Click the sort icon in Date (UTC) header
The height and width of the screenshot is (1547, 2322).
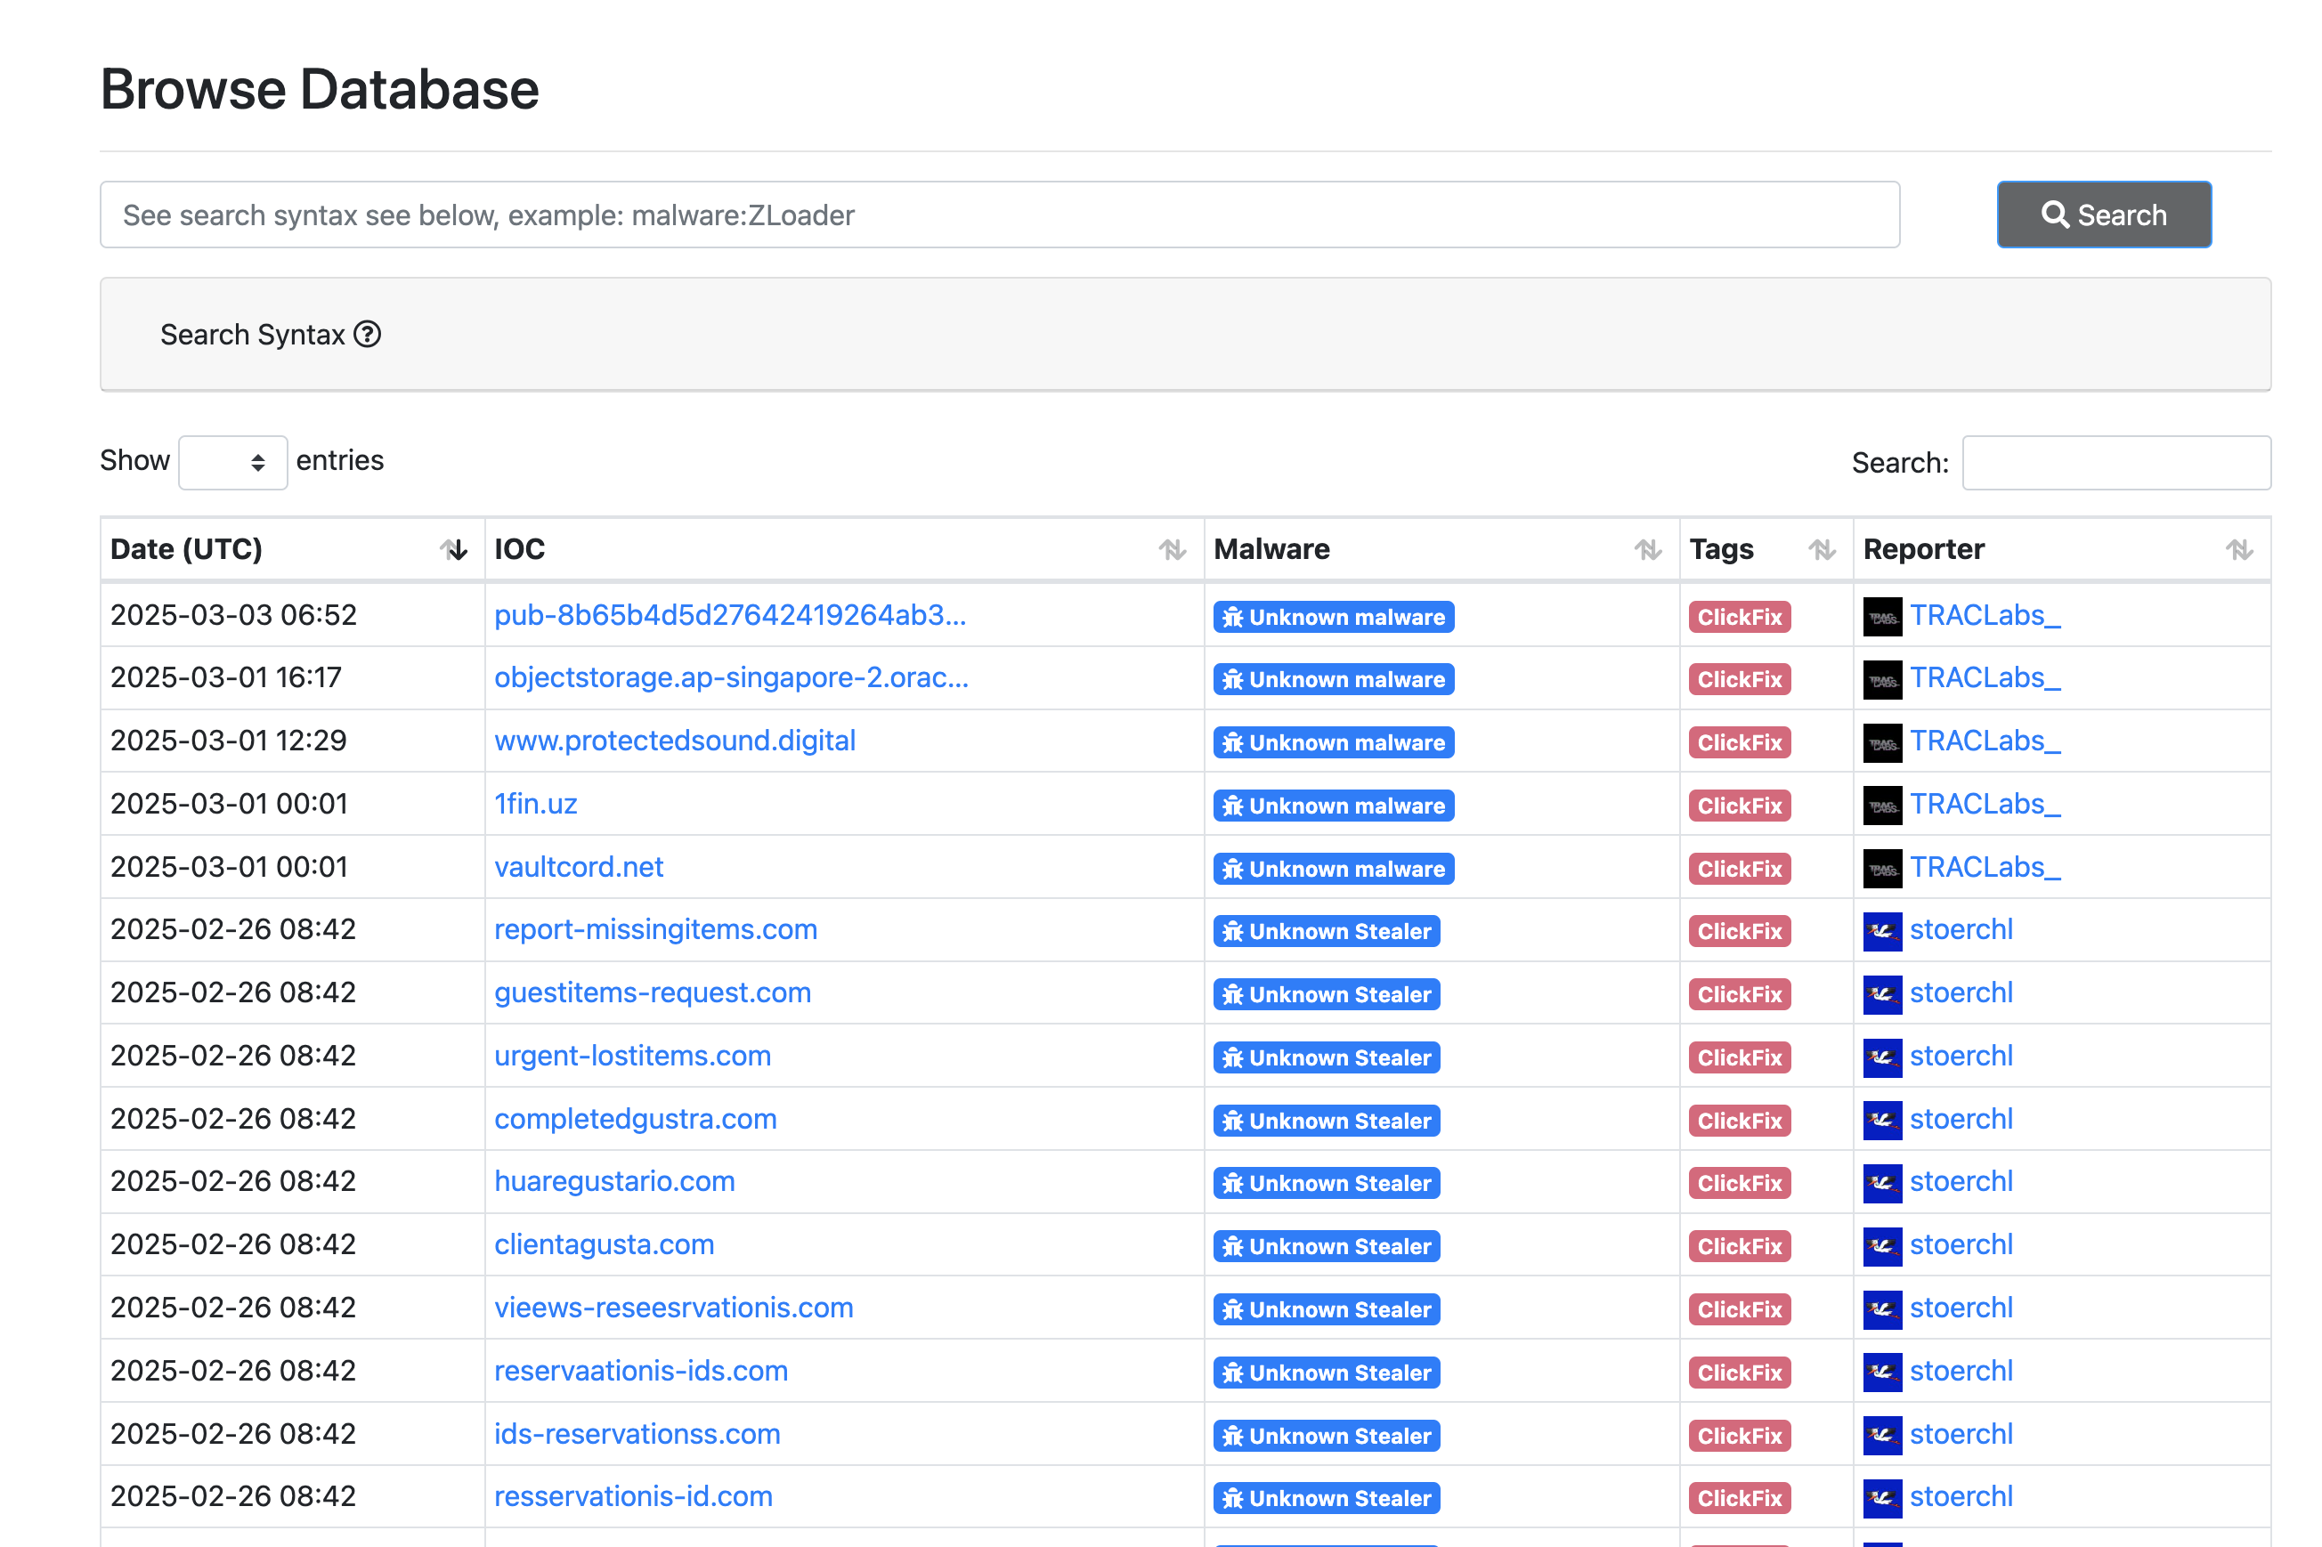click(x=453, y=548)
